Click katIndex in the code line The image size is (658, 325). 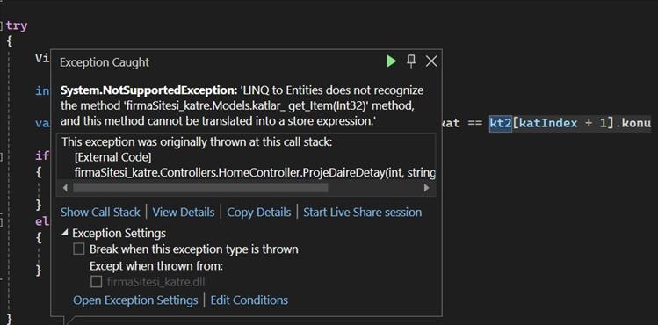548,123
